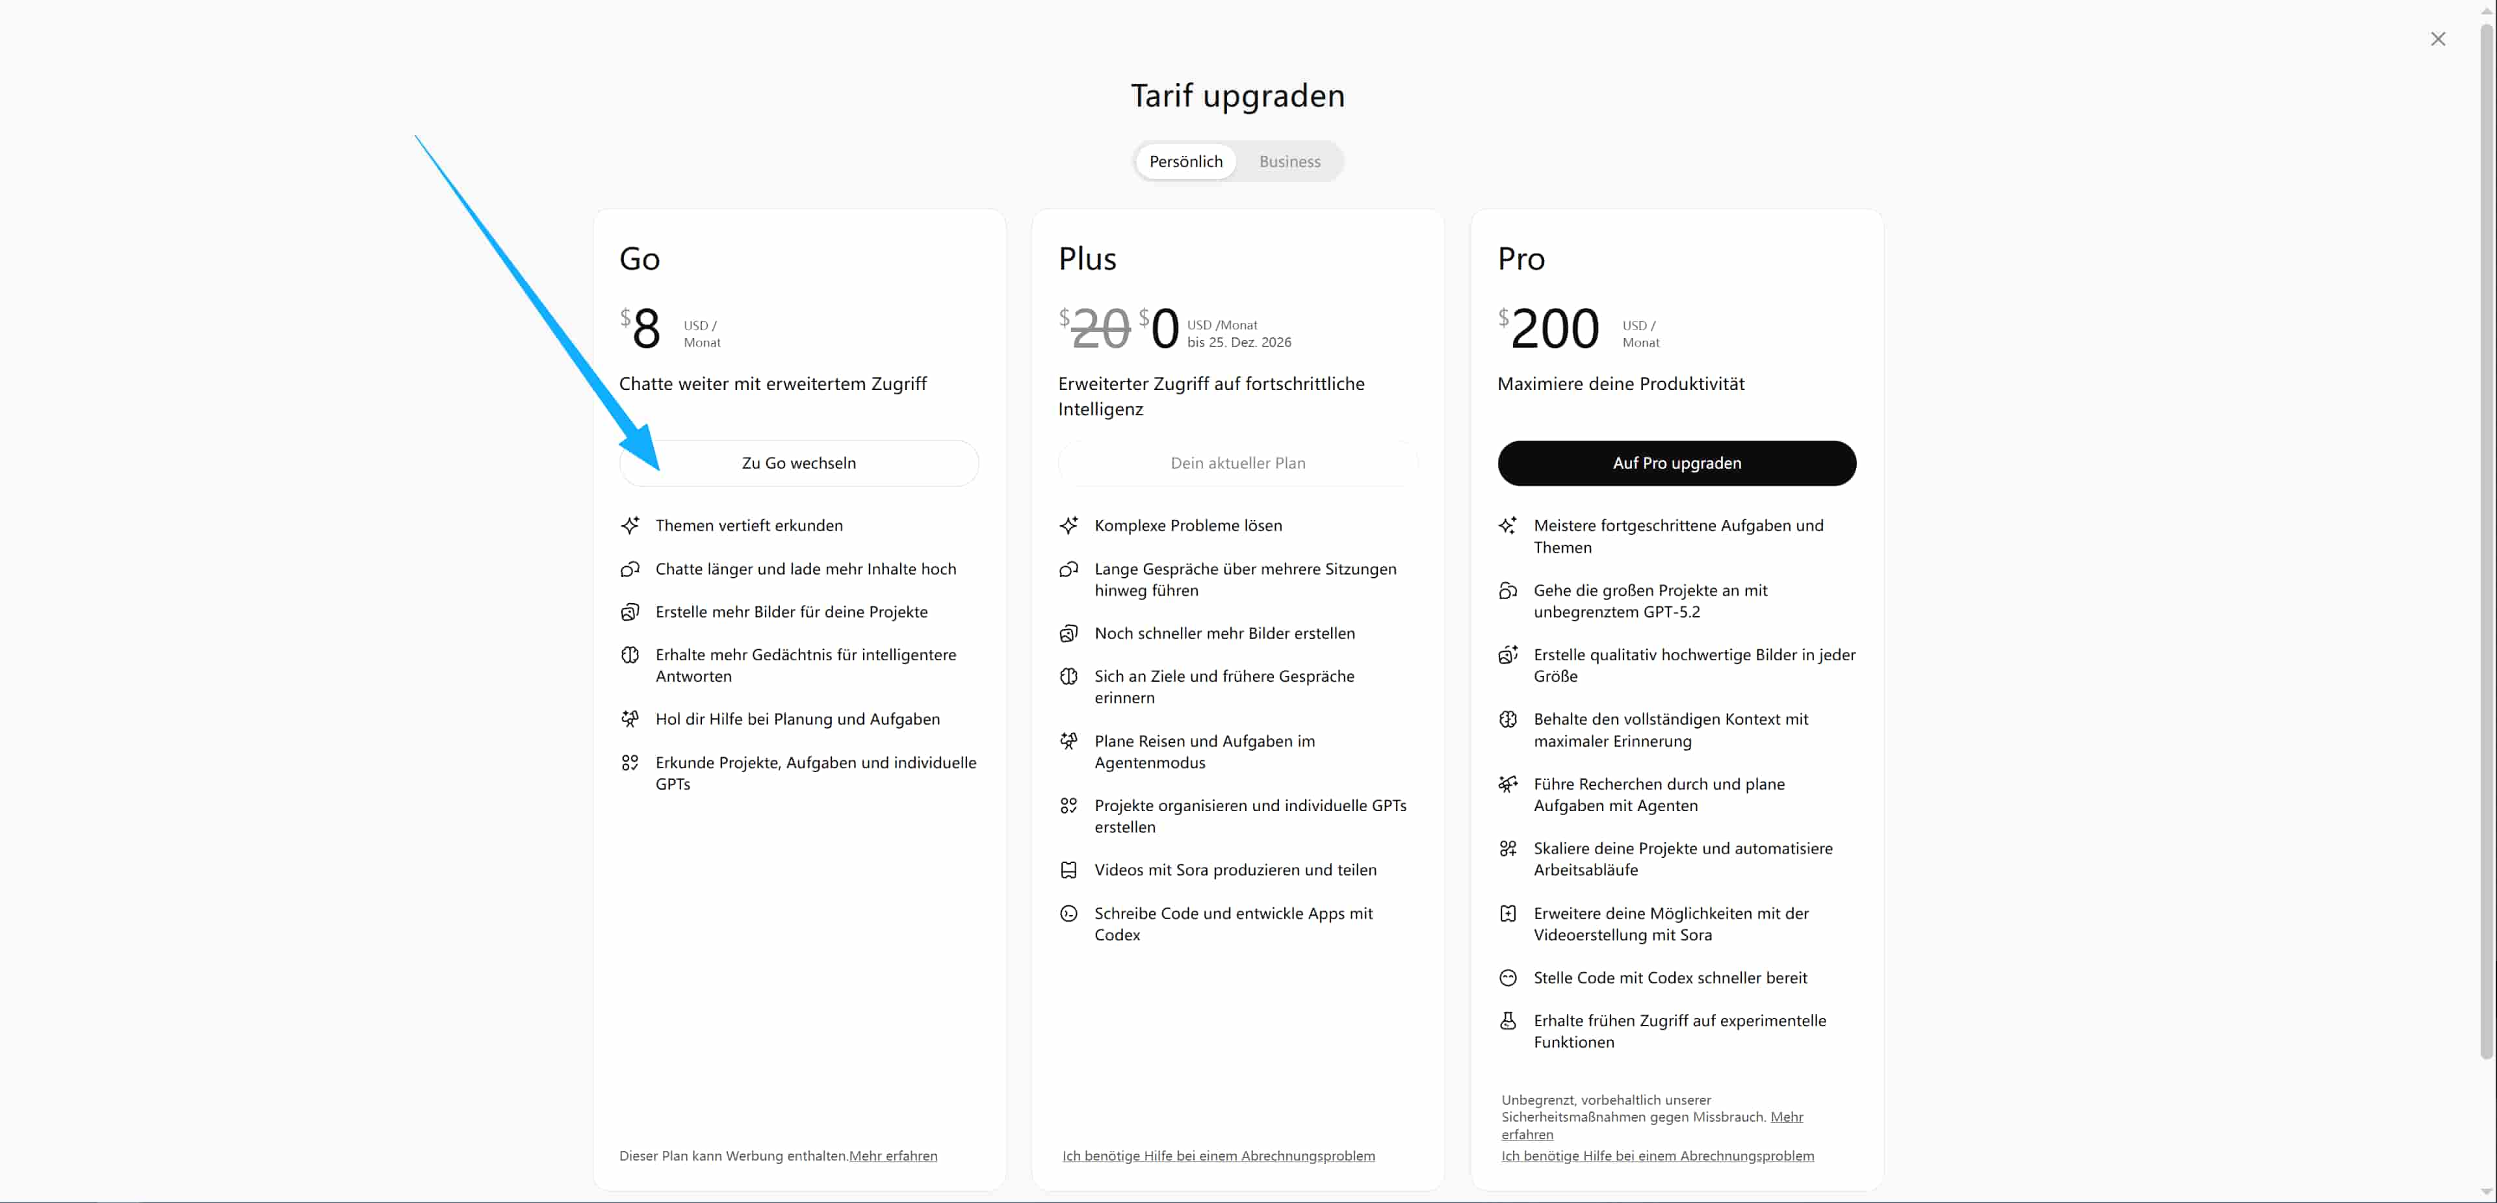Click Codex icon beside 'Stelle Code mit Codex schneller bereit'

coord(1507,978)
